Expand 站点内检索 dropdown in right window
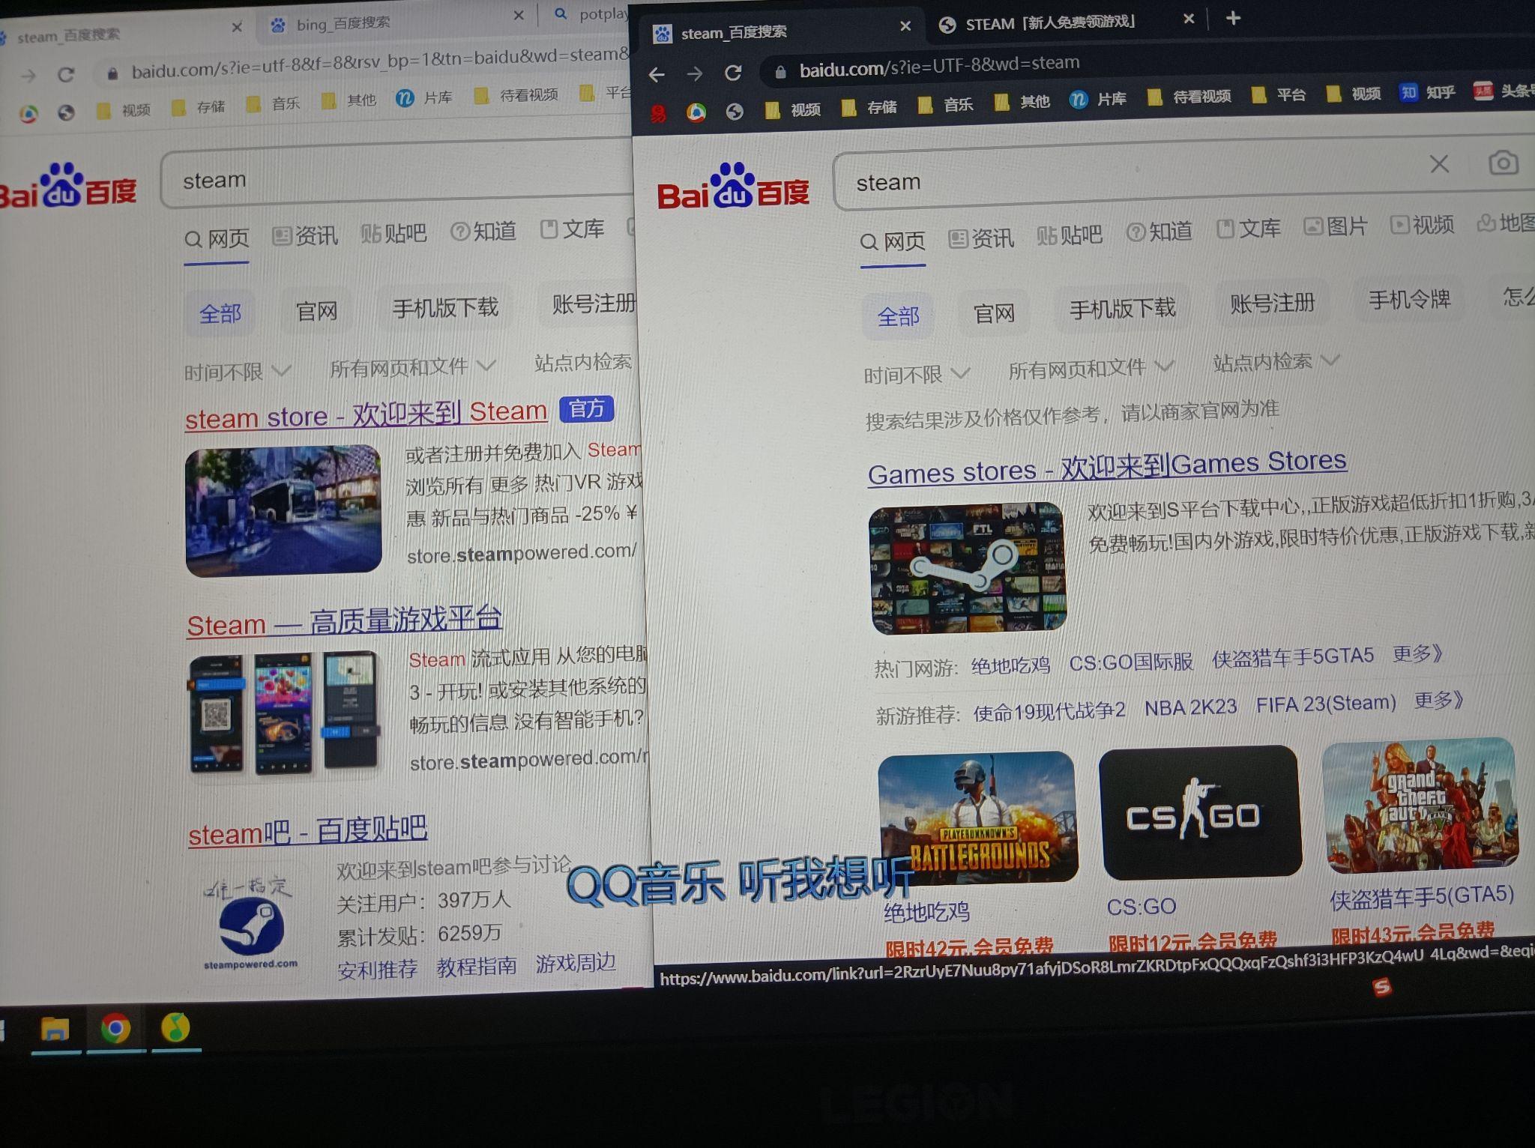This screenshot has height=1148, width=1535. coord(1276,362)
